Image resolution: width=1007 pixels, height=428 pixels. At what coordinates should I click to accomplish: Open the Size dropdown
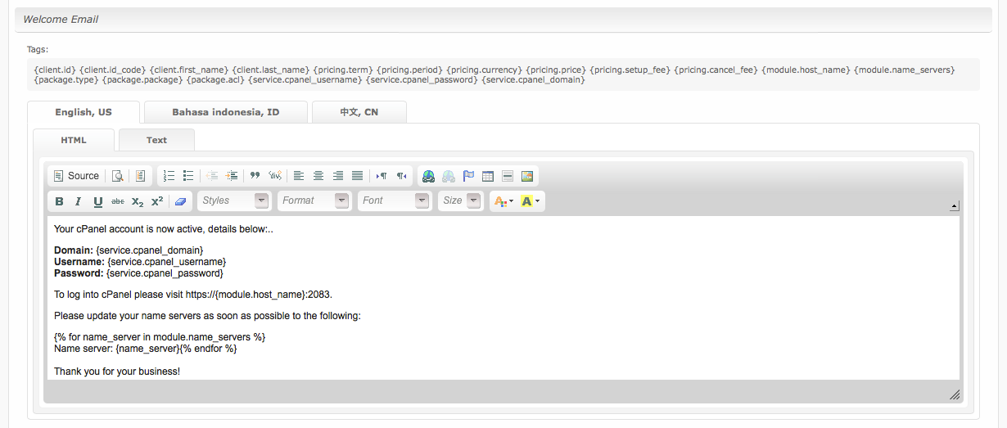click(x=460, y=200)
